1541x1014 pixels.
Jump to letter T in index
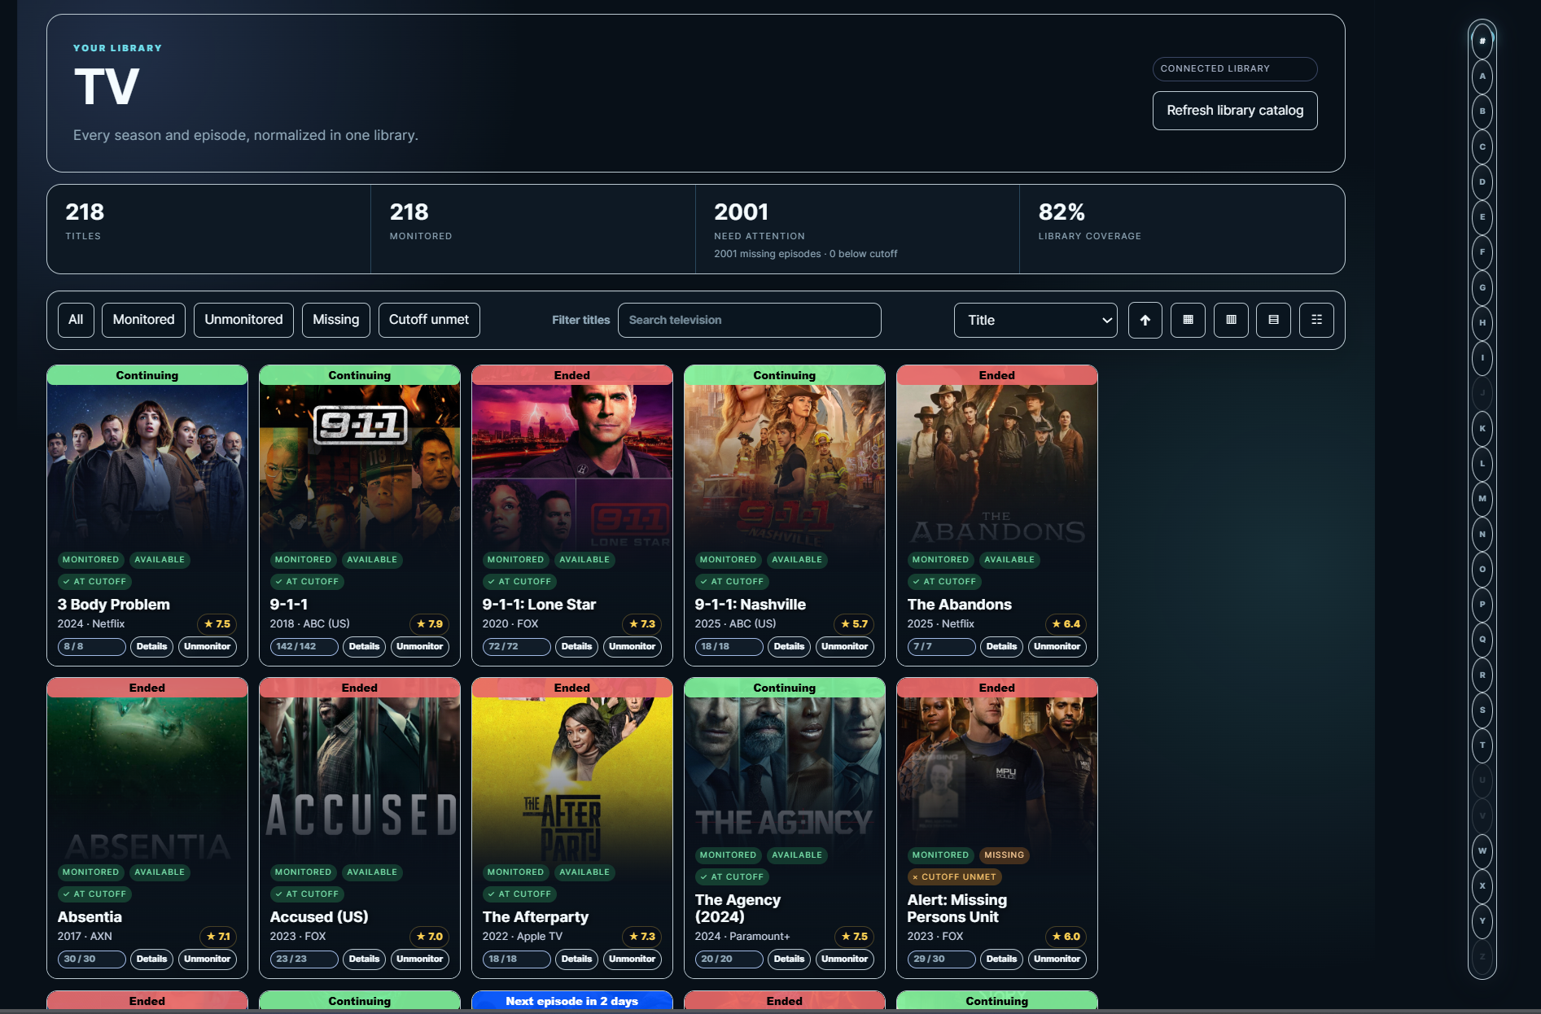1482,745
